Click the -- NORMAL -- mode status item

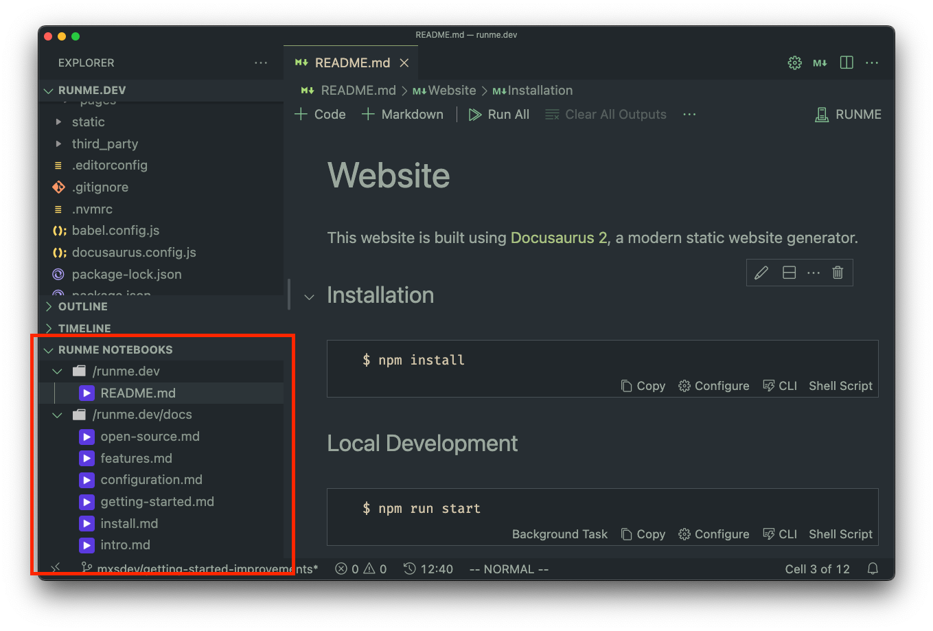pyautogui.click(x=509, y=569)
